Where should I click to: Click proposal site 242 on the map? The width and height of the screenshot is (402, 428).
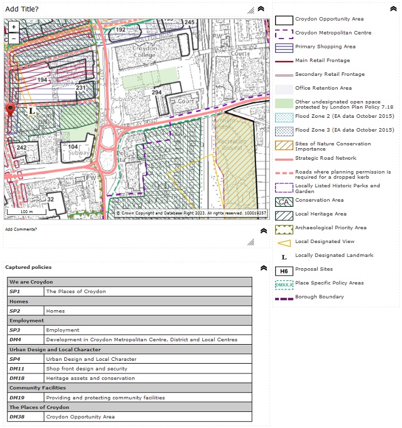pos(22,148)
